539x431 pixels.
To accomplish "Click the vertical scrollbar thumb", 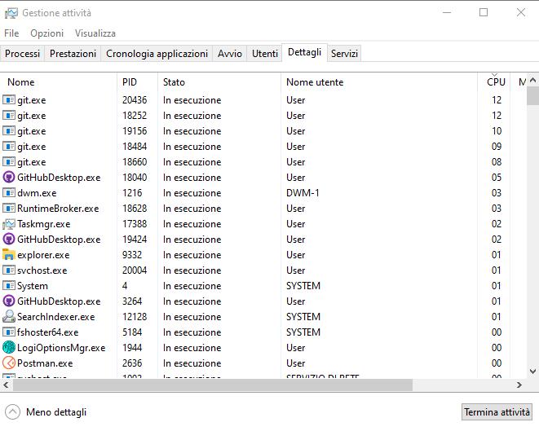I will (x=532, y=96).
